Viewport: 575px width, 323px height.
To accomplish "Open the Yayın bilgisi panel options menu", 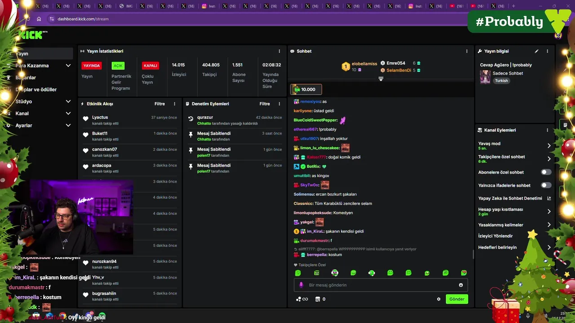I will point(547,51).
